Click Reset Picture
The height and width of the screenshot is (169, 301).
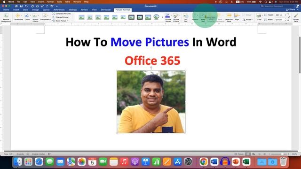click(x=61, y=21)
